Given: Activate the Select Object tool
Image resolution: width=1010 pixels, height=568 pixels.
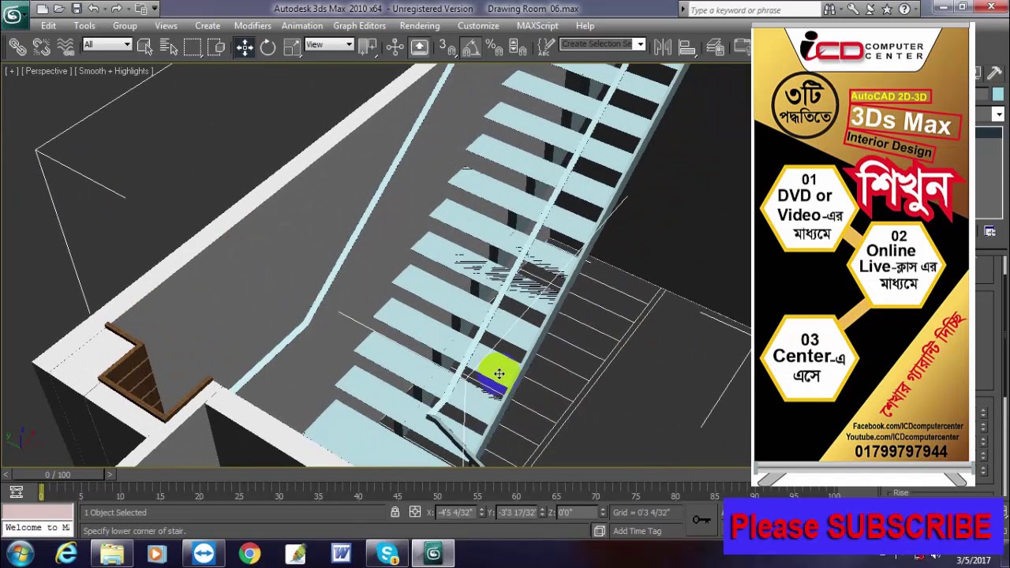Looking at the screenshot, I should [144, 47].
